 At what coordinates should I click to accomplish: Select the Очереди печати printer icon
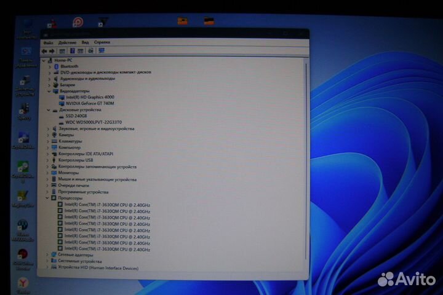tap(54, 186)
